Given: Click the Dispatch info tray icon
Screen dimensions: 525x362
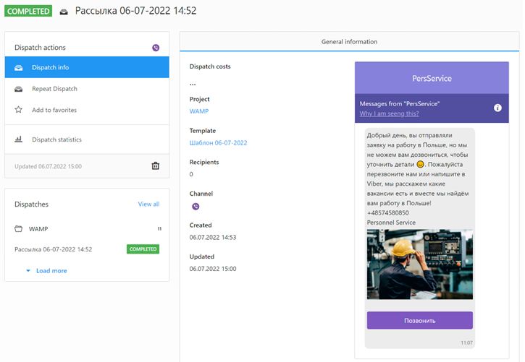Looking at the screenshot, I should [18, 67].
